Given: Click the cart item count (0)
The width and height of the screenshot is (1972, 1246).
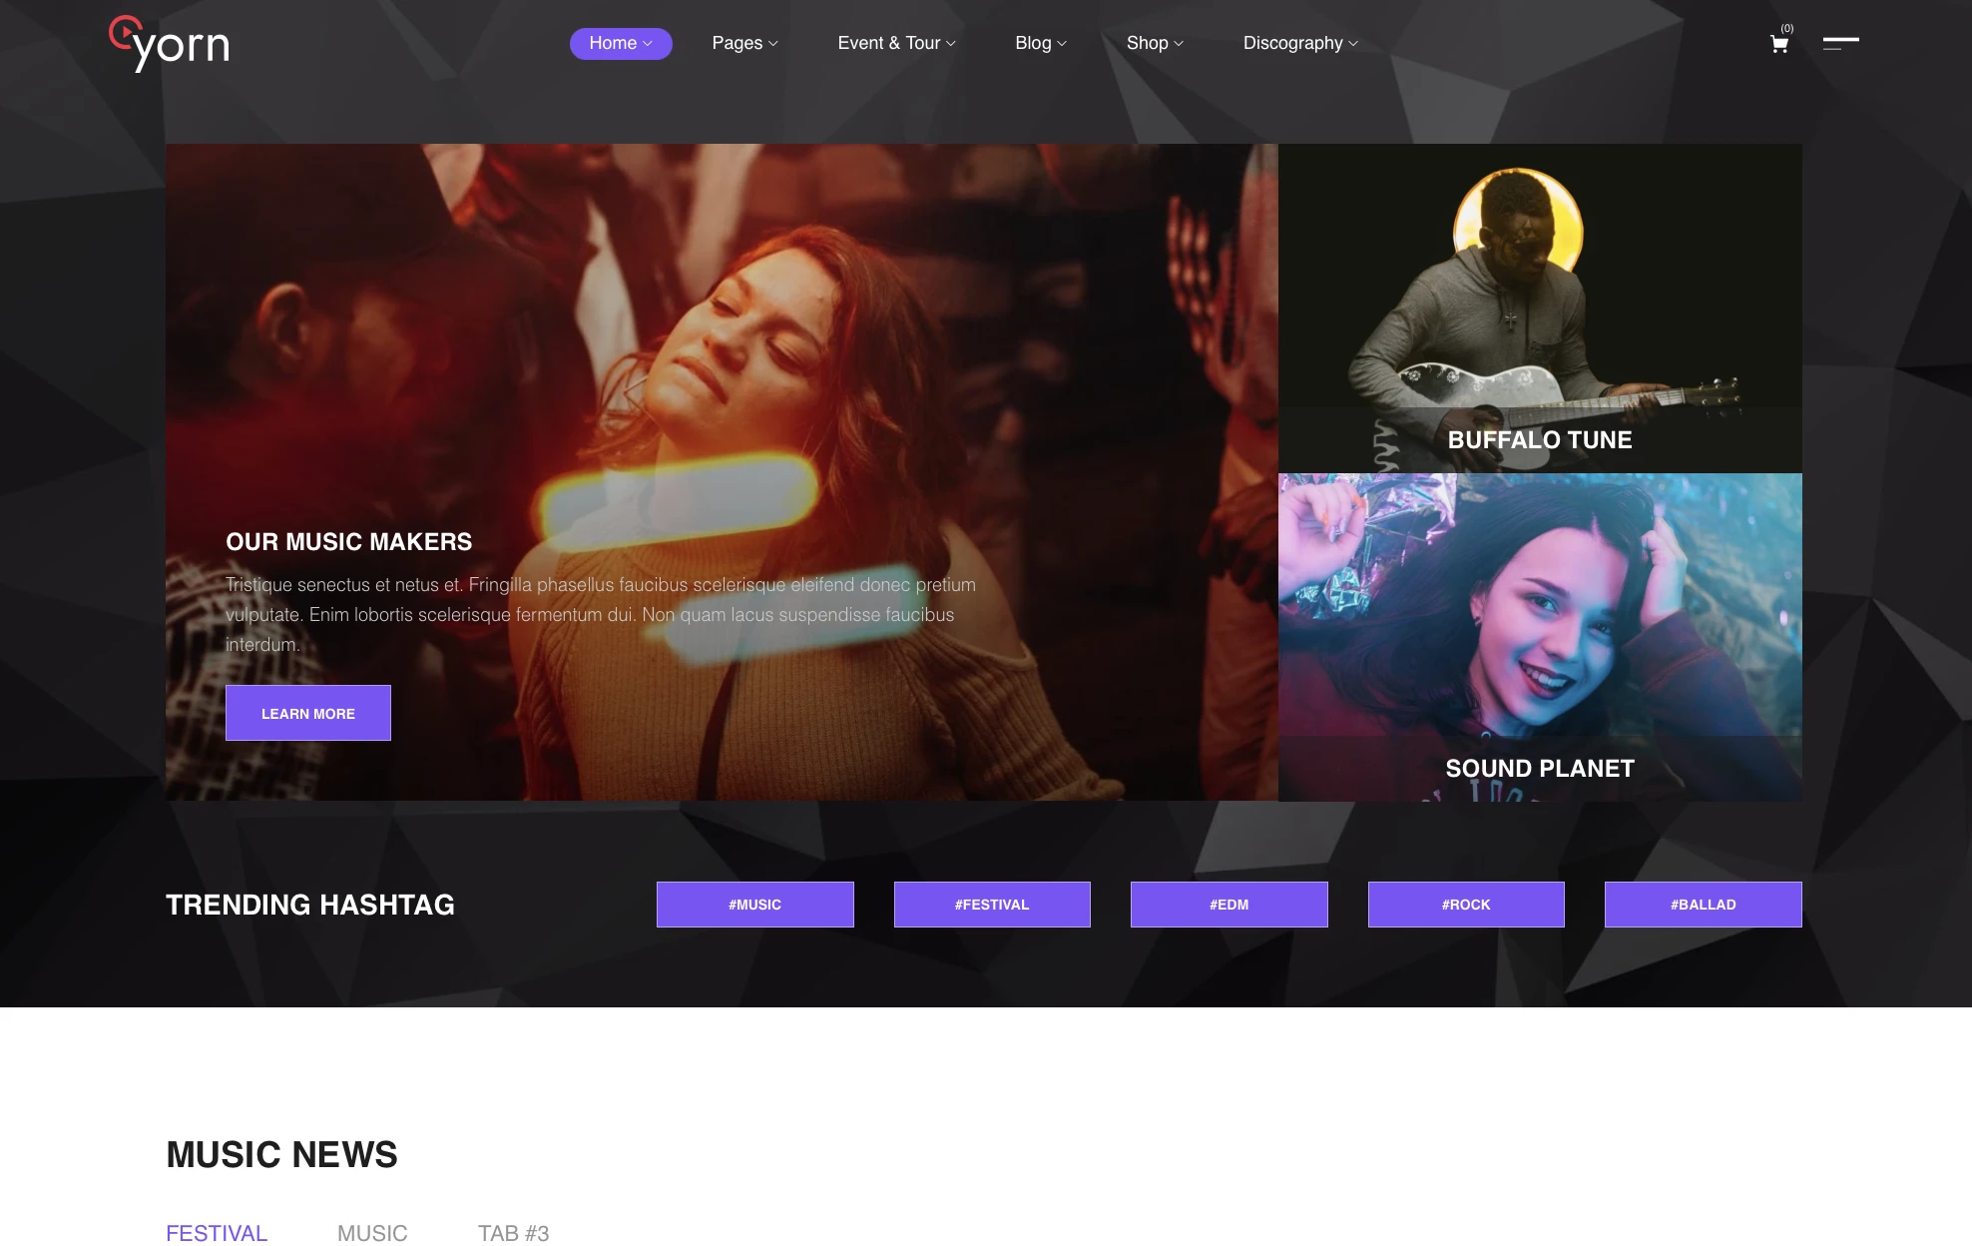Looking at the screenshot, I should click(1786, 28).
